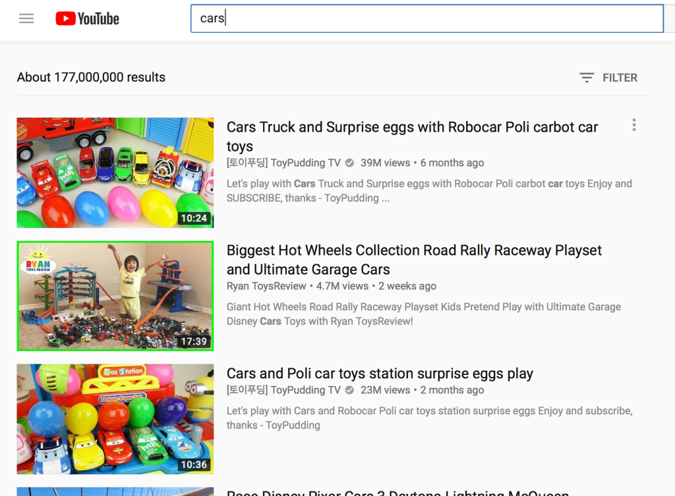Click verified badge on 39M views video
The width and height of the screenshot is (675, 496).
click(x=349, y=163)
